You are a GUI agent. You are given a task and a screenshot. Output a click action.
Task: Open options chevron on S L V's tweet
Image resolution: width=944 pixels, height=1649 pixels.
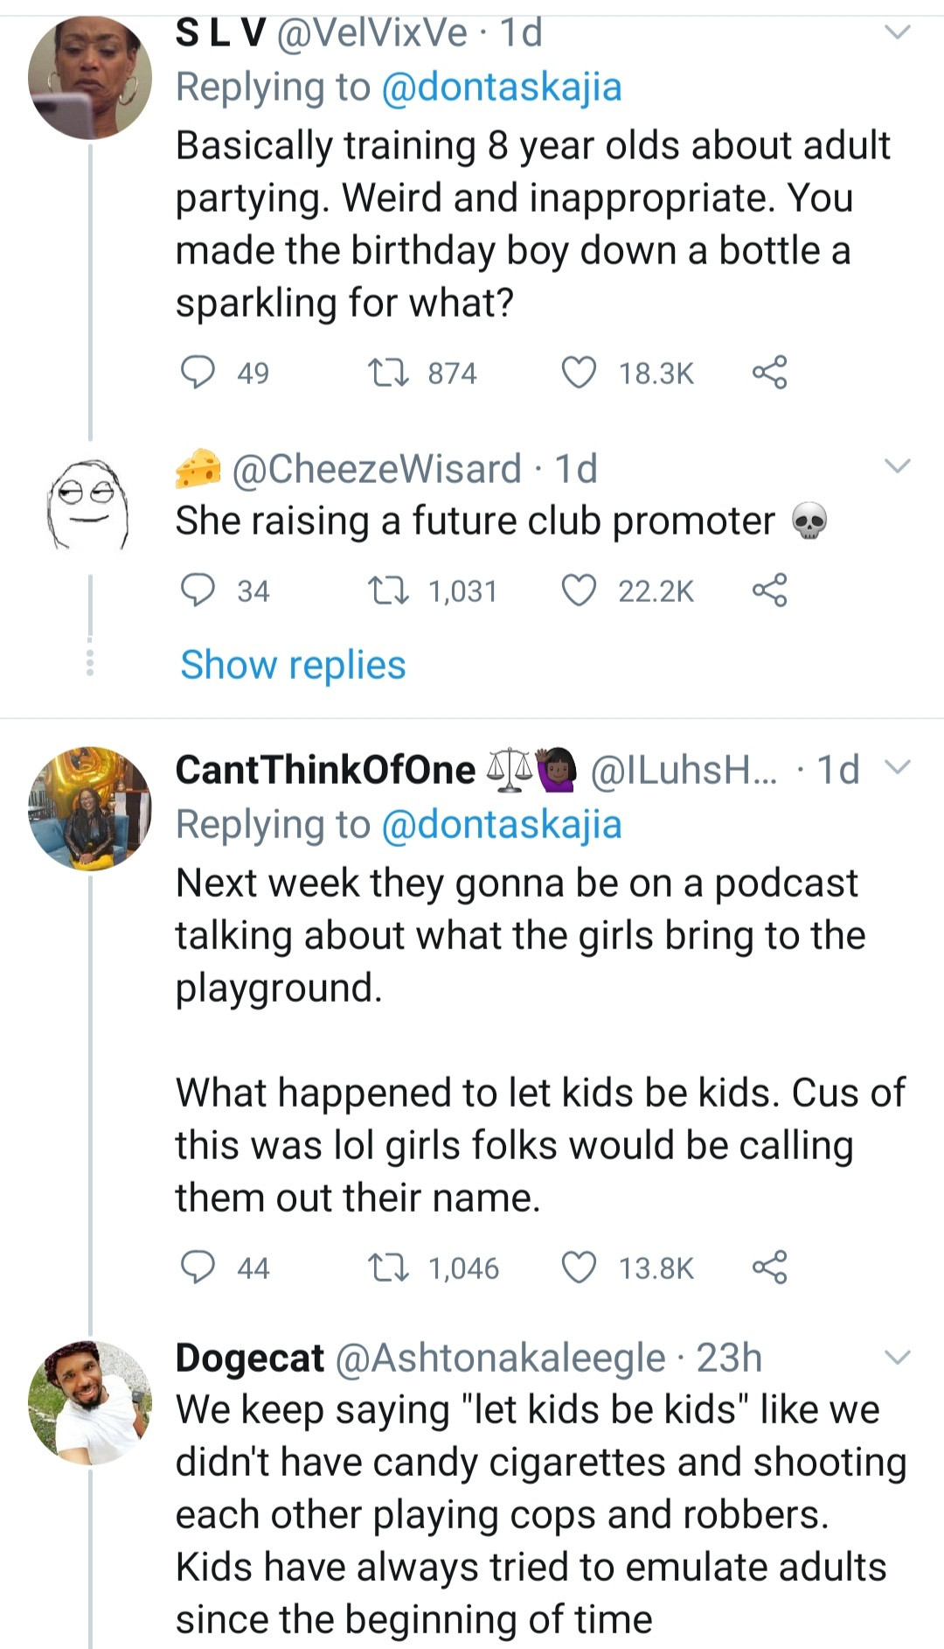(x=898, y=33)
